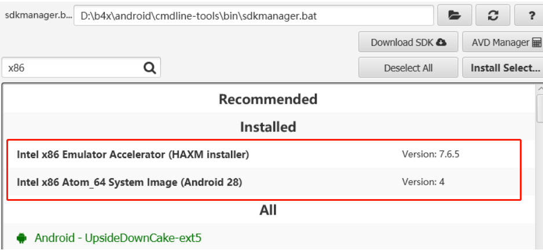543x250 pixels.
Task: Focus the x86 search box
Action: (72, 68)
